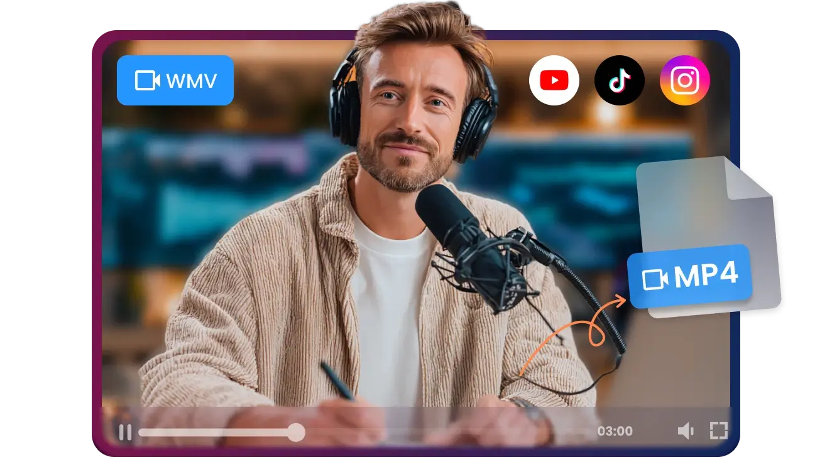
Task: Mute the video with speaker icon
Action: point(685,431)
